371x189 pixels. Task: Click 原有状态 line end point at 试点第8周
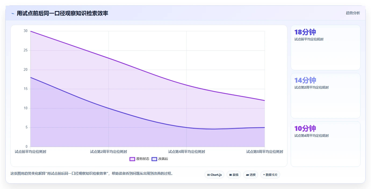[x=265, y=100]
